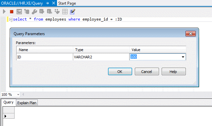Select the Query results tab

point(8,102)
